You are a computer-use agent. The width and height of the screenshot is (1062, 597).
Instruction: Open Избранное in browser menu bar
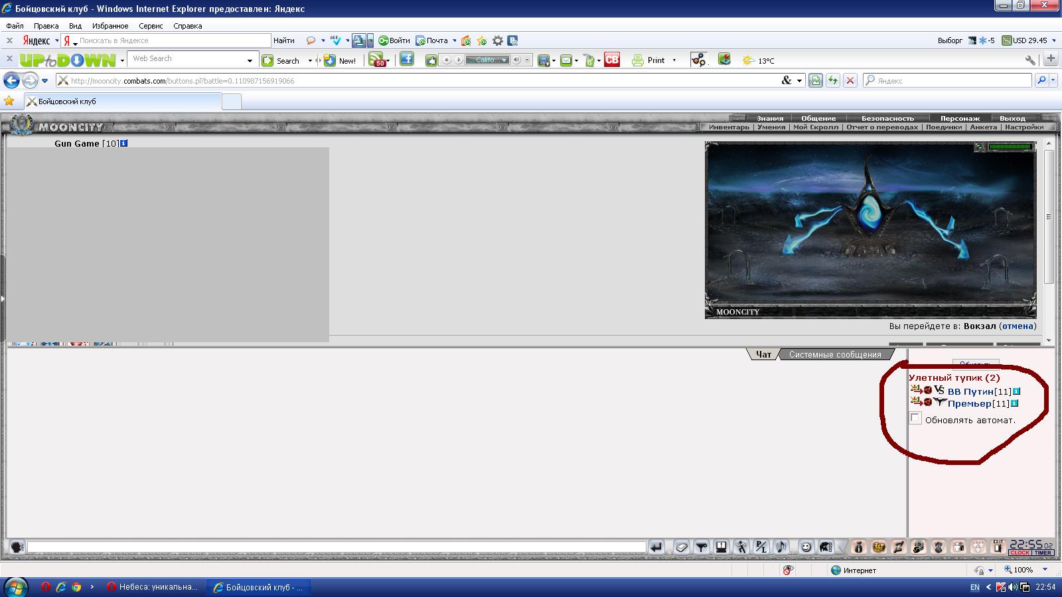(110, 26)
